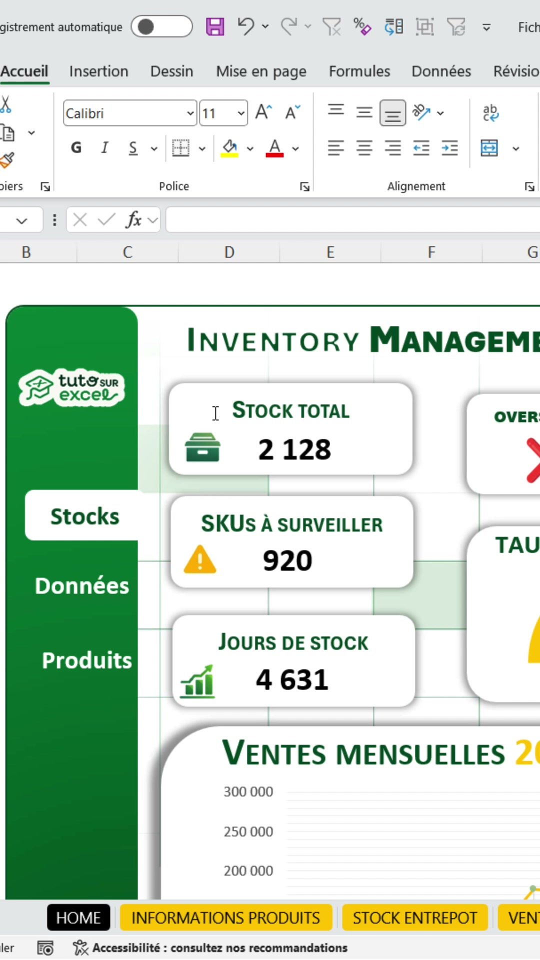Screen dimensions: 540x960
Task: Confirm formula entry with checkmark icon
Action: coord(106,219)
